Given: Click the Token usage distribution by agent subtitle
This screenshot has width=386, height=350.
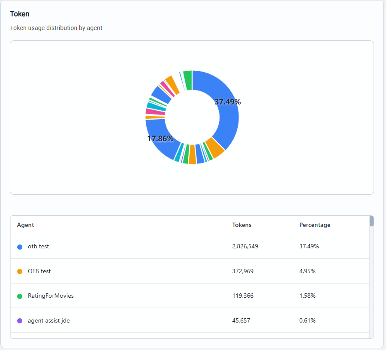Looking at the screenshot, I should point(56,28).
